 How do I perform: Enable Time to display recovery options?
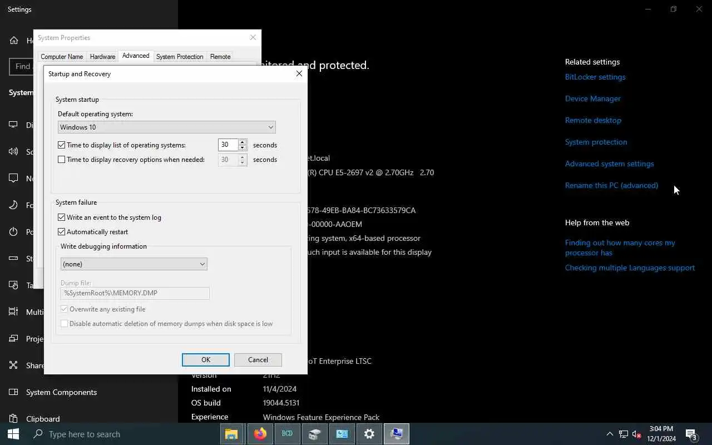tap(62, 160)
